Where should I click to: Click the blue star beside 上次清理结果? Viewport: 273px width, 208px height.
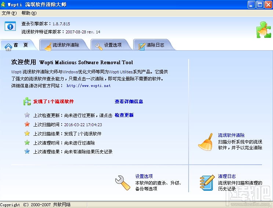tap(27, 151)
